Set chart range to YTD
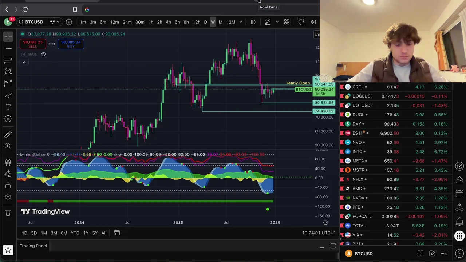The image size is (466, 262). click(x=75, y=233)
